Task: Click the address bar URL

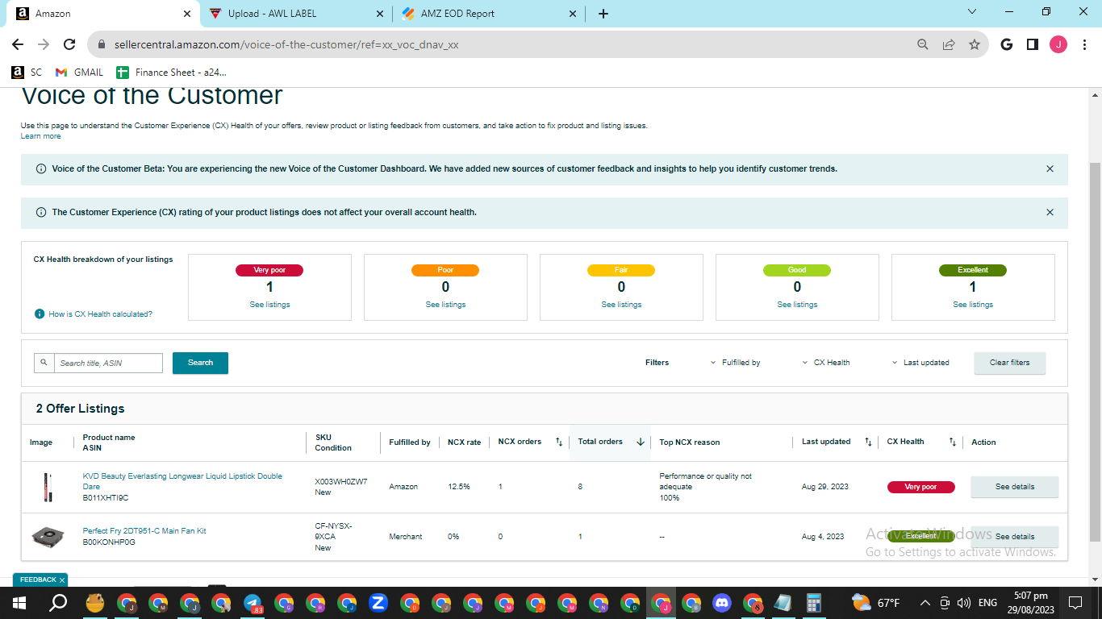Action: click(286, 45)
